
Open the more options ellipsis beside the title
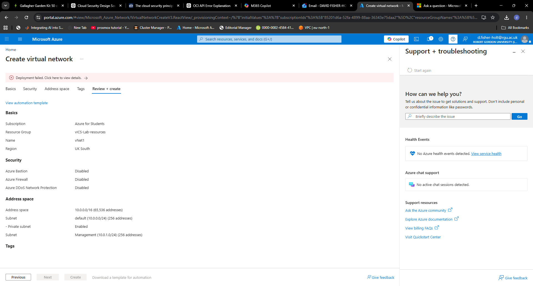pyautogui.click(x=82, y=59)
